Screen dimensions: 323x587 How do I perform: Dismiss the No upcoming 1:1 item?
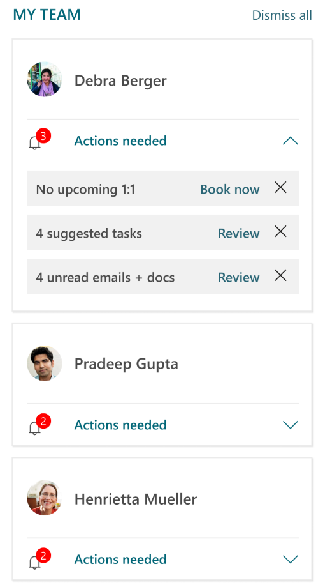pos(280,187)
